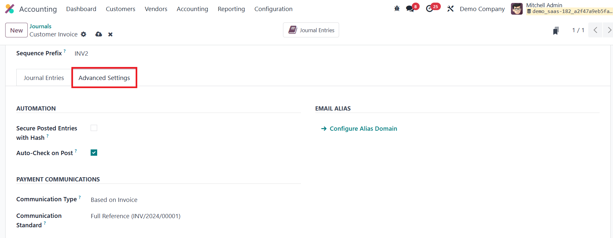
Task: Click the cloud upload save icon
Action: pyautogui.click(x=98, y=34)
